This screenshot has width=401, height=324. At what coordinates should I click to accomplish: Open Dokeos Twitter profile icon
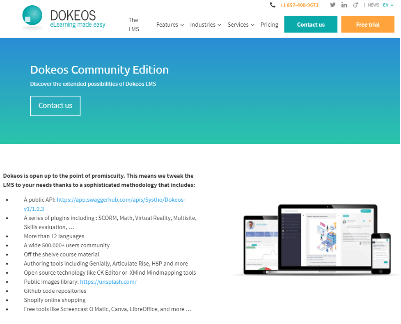point(333,5)
